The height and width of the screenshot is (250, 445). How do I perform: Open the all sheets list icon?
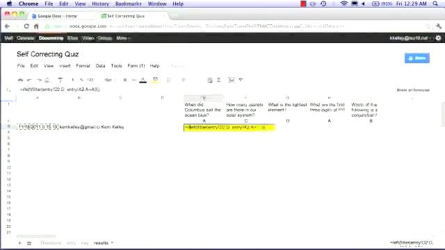pos(29,243)
